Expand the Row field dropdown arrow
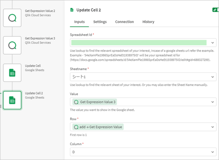219x160 pixels. point(213,127)
